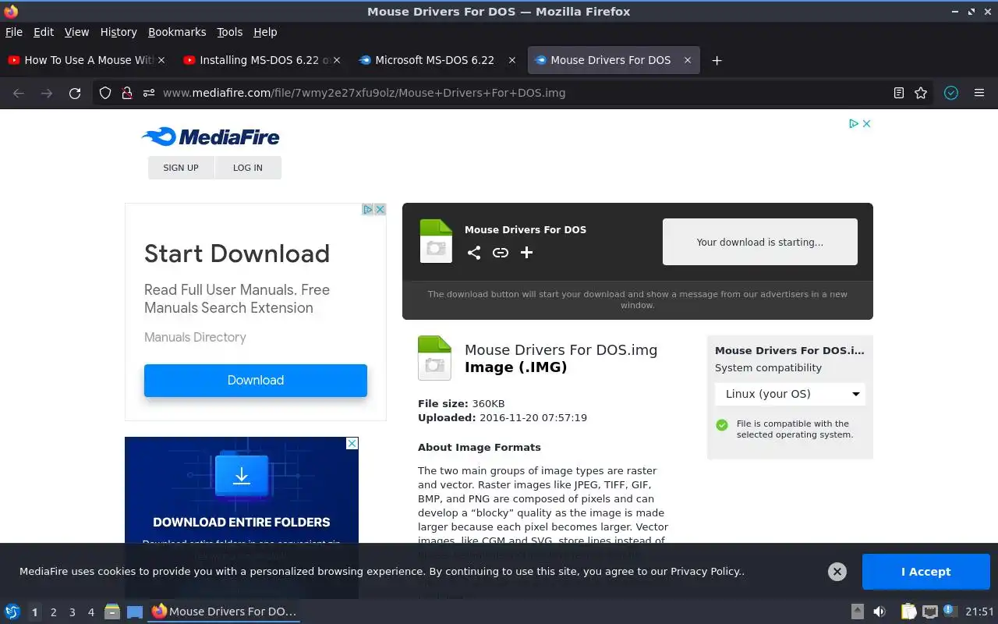Share the file via share icon

tap(474, 252)
